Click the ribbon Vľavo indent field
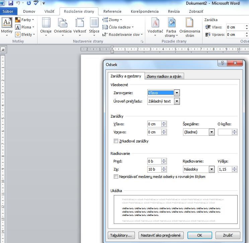 pyautogui.click(x=236, y=27)
